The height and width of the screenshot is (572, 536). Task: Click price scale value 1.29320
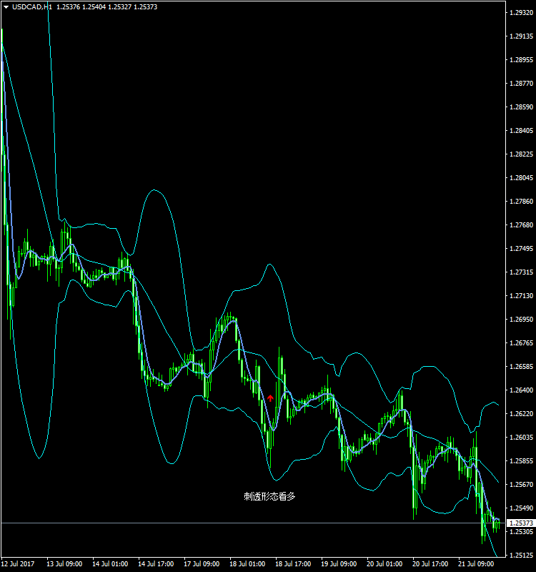[x=521, y=13]
